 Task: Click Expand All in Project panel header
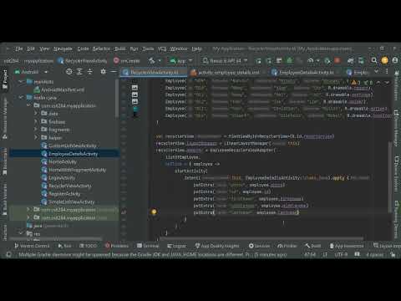79,72
